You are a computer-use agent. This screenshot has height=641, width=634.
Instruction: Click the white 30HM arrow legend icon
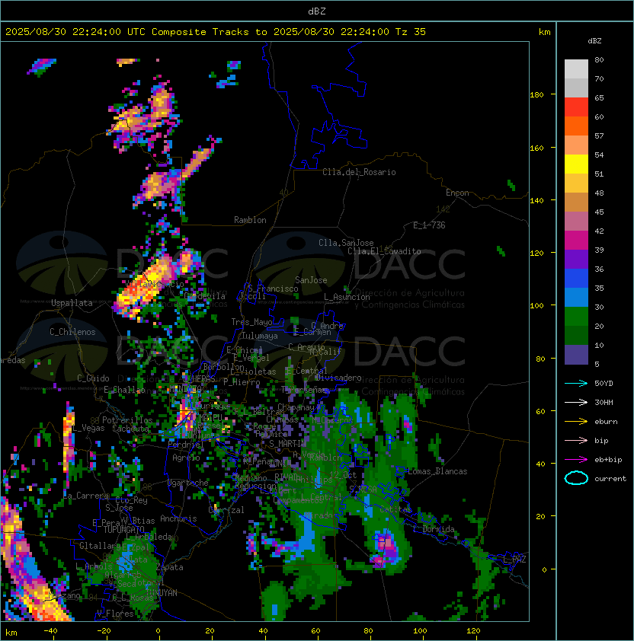coord(576,402)
